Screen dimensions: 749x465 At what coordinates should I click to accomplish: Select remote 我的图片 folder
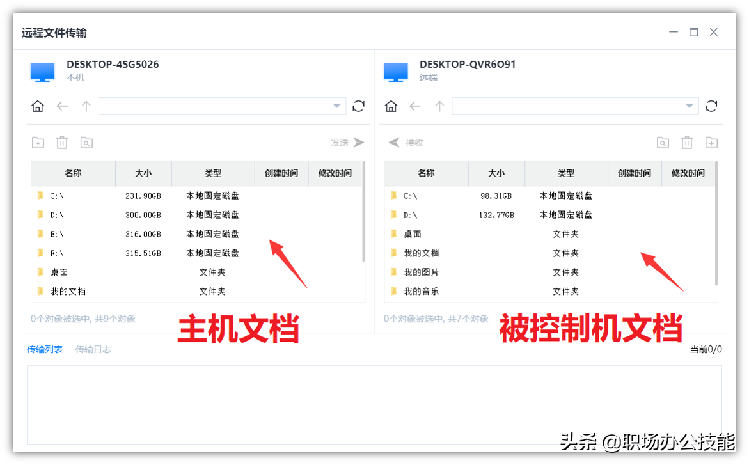(549, 272)
